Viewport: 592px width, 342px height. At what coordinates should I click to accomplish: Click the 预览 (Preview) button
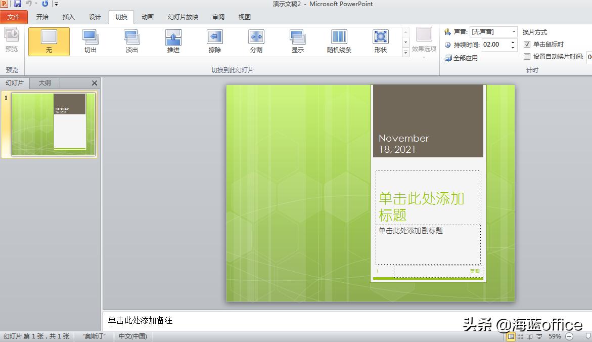[12, 40]
